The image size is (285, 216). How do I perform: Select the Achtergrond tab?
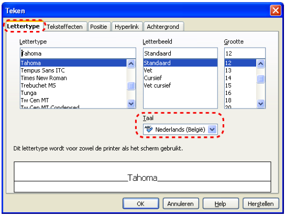tap(163, 27)
